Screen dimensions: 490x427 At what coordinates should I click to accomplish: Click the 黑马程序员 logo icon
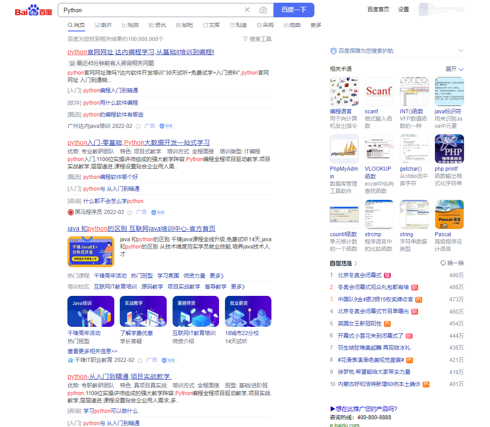[71, 213]
